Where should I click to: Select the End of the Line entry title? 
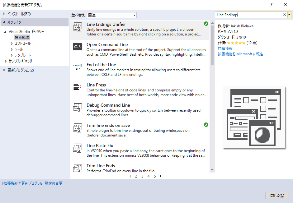tap(101, 65)
